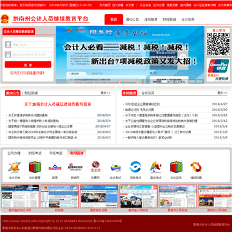Click 设为首页 in the top bar
The height and width of the screenshot is (232, 232).
[105, 5]
